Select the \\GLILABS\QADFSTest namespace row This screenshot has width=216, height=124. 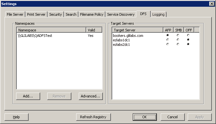59,36
